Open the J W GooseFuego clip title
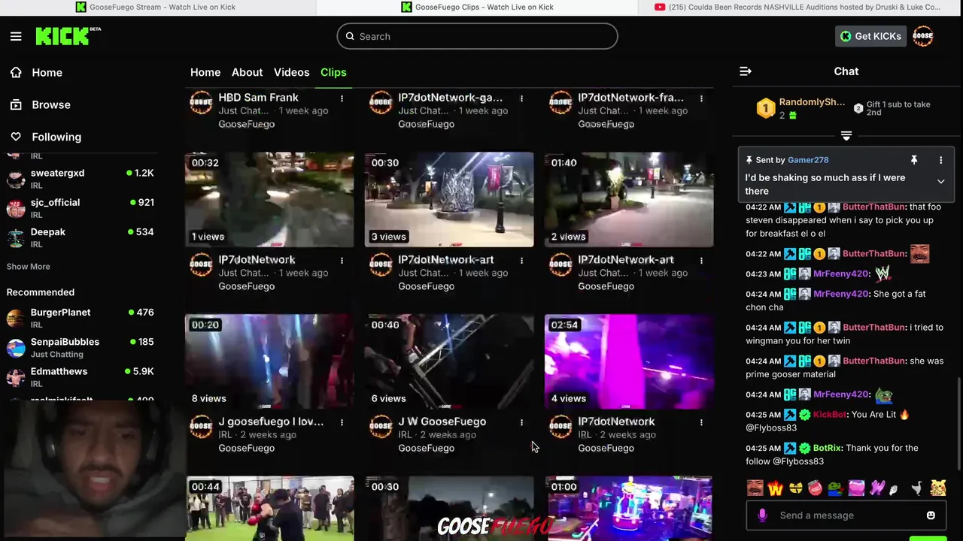Image resolution: width=963 pixels, height=541 pixels. (442, 422)
